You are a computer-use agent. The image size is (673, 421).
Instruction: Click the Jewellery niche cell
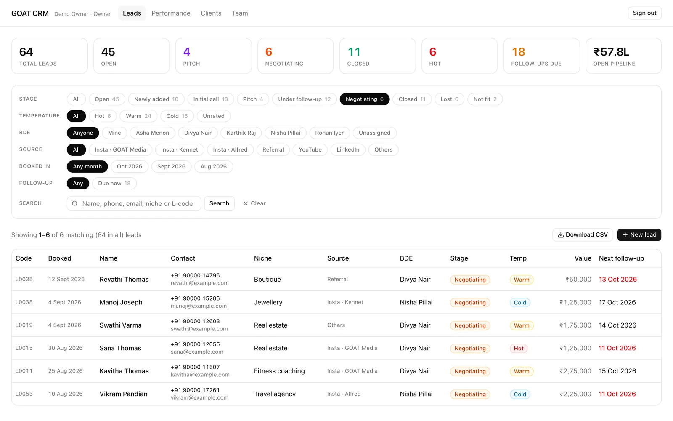tap(268, 302)
